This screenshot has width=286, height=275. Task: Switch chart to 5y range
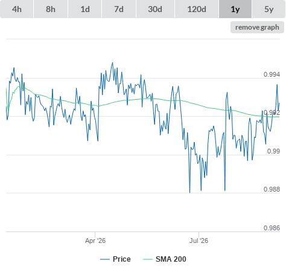[x=269, y=9]
